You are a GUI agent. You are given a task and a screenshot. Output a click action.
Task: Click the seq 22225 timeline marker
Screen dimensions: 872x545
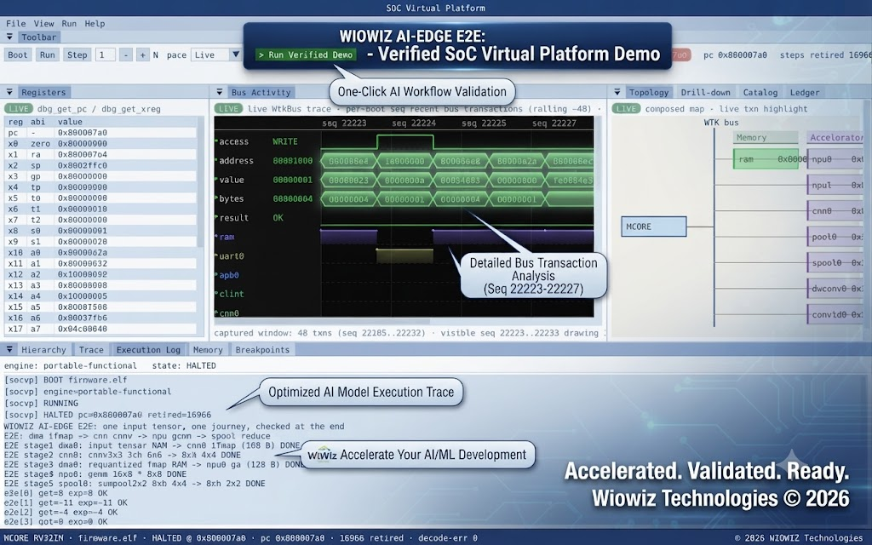click(484, 123)
